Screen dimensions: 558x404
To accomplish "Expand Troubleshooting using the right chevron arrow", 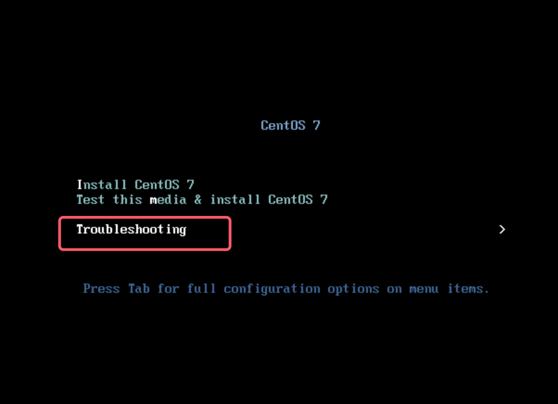I will tap(502, 229).
